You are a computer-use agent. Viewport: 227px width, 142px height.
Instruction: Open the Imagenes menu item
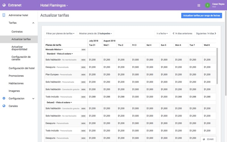click(14, 91)
